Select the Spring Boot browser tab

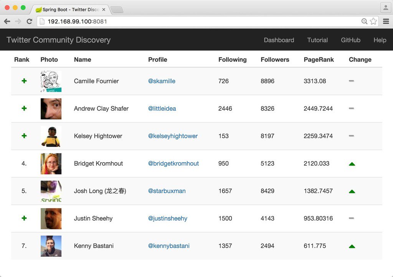click(70, 10)
